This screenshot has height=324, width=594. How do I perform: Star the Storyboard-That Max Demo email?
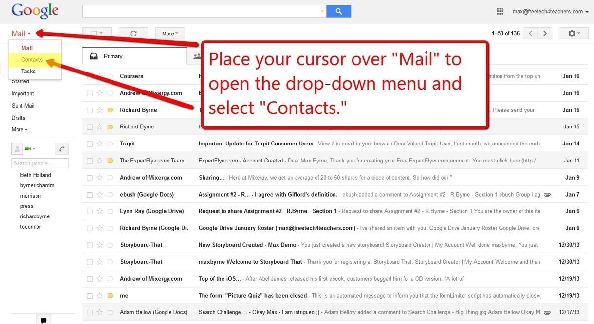click(x=100, y=245)
